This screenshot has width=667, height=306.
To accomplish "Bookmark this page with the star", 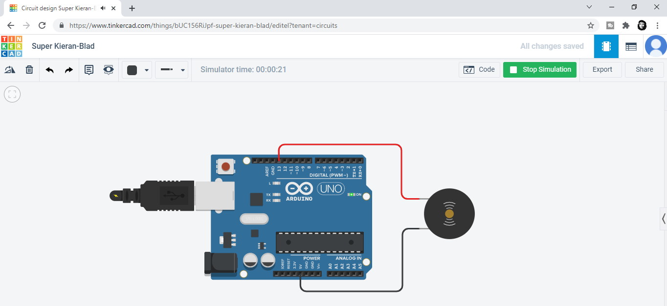I will 591,25.
